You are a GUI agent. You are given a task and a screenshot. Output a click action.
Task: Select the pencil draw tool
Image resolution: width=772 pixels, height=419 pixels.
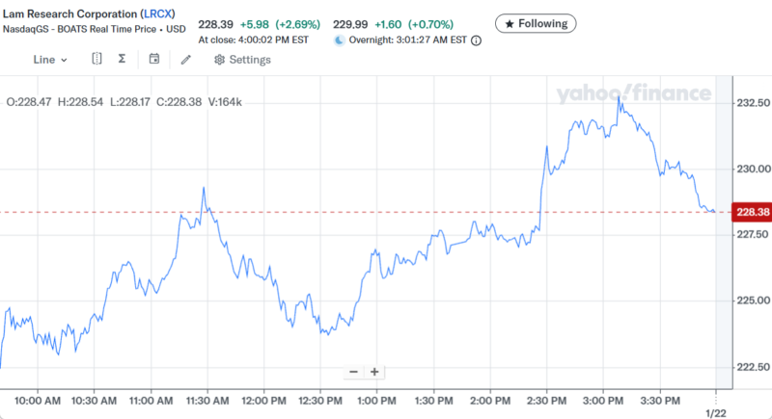coord(186,60)
